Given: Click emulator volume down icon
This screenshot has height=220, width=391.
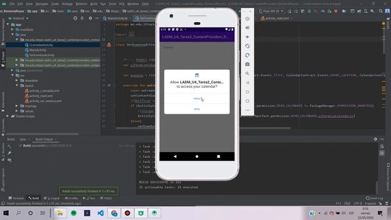Looking at the screenshot, I should pos(247,37).
